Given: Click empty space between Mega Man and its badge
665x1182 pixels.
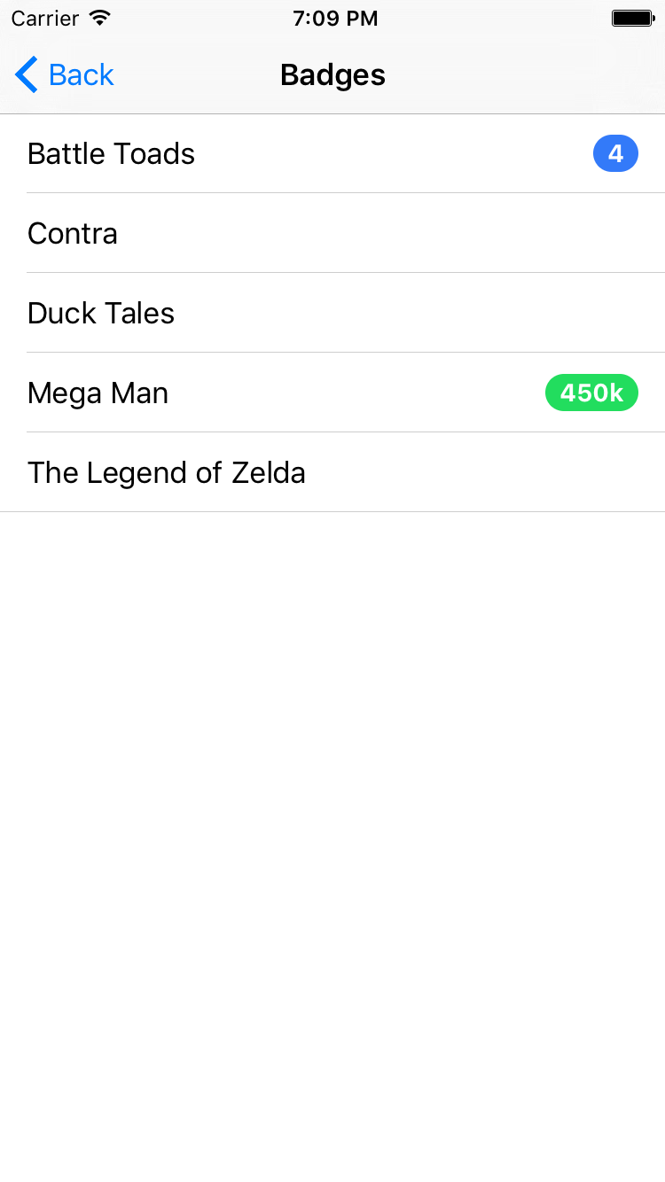Looking at the screenshot, I should pos(356,393).
